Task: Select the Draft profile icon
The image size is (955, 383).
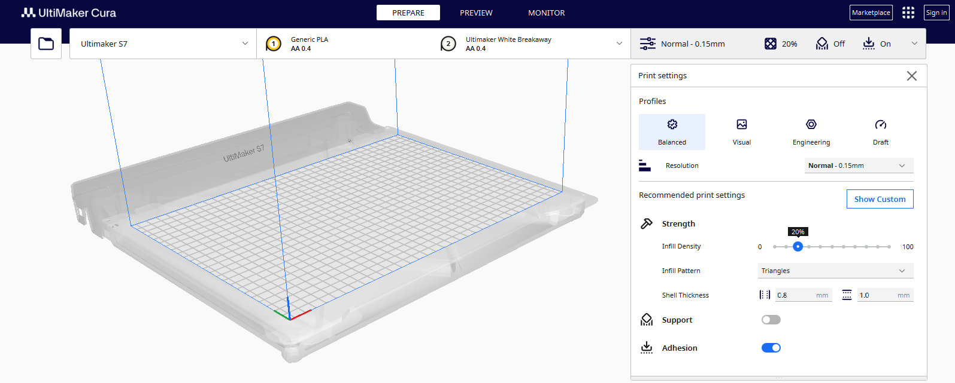Action: (881, 124)
